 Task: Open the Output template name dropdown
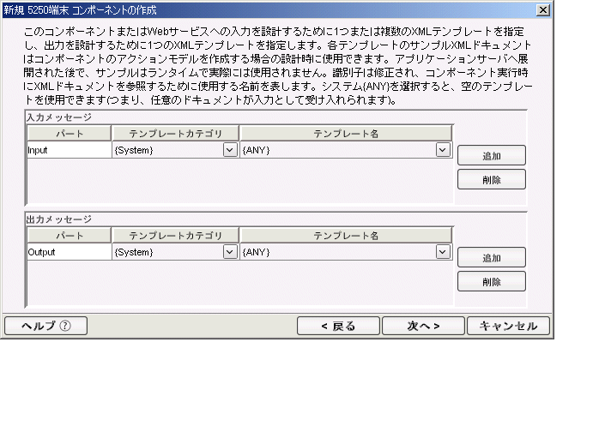click(x=443, y=252)
